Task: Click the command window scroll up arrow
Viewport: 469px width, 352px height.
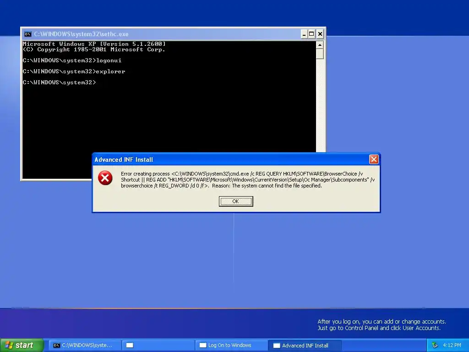Action: pos(320,45)
